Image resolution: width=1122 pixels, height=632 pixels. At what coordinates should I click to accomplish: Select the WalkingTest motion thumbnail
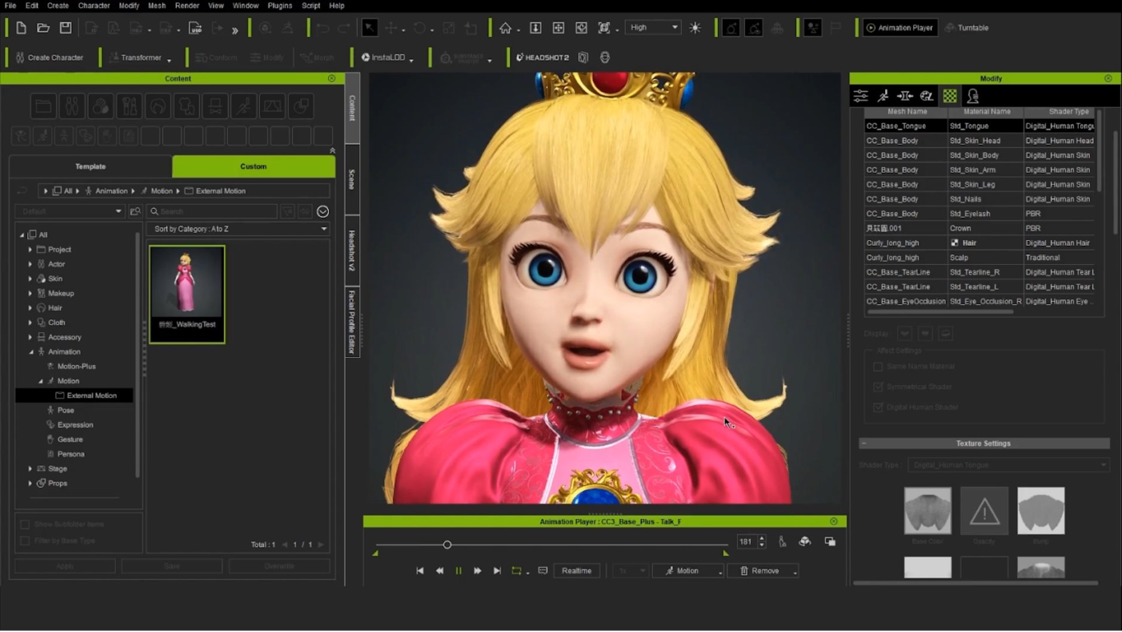pyautogui.click(x=187, y=294)
